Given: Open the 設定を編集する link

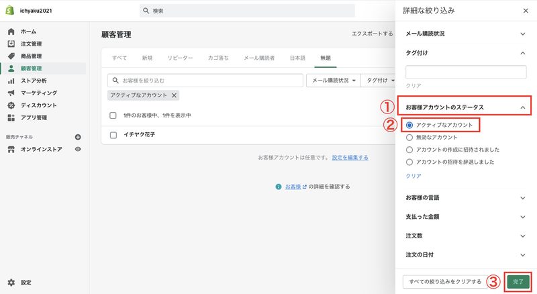Looking at the screenshot, I should pyautogui.click(x=350, y=158).
